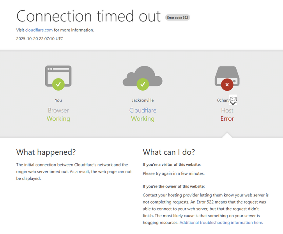Click the 0chan host name text
This screenshot has width=283, height=234.
[223, 100]
